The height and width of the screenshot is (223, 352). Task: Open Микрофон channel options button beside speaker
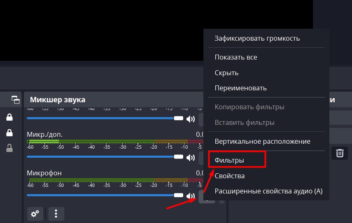(x=206, y=197)
